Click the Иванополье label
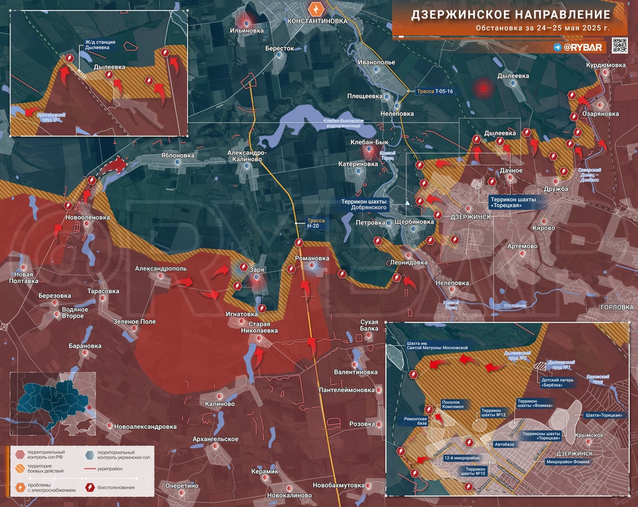This screenshot has height=507, width=638. [376, 62]
